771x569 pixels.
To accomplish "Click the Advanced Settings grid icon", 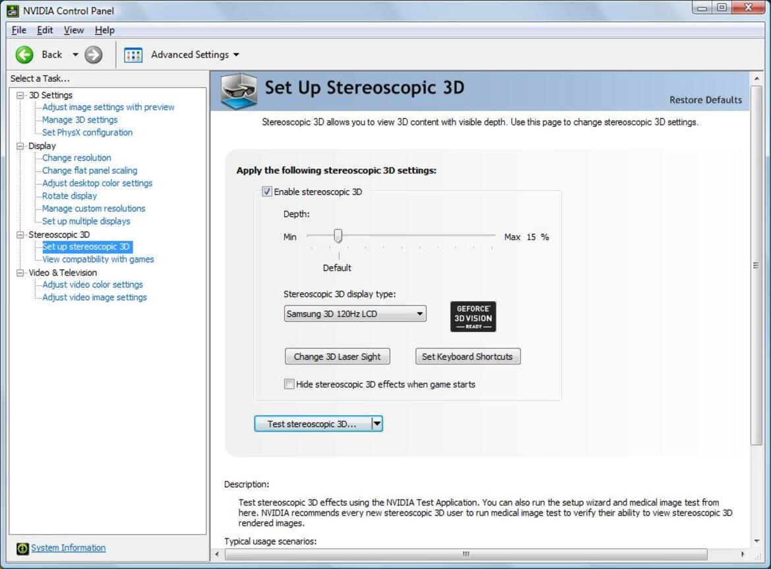I will tap(133, 55).
